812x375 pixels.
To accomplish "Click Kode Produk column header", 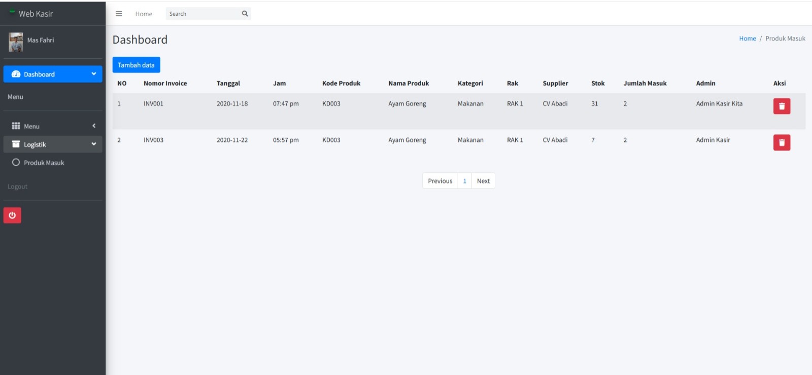I will tap(341, 83).
